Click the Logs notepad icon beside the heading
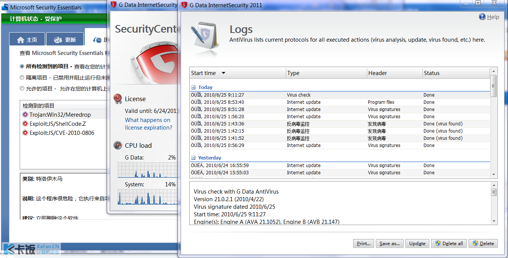This screenshot has height=258, width=508. [x=206, y=37]
